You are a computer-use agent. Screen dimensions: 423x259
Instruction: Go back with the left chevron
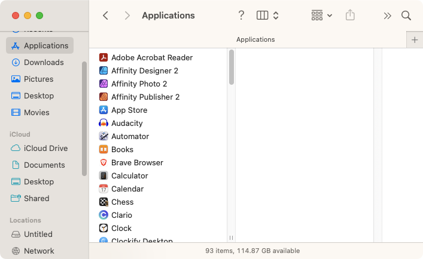pyautogui.click(x=105, y=16)
